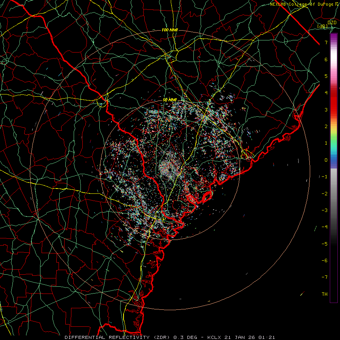Click the "100 NMI" range ring label
Screen dimensions: 340x340
click(x=170, y=30)
